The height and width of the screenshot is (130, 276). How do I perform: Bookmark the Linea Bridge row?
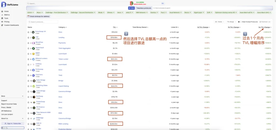click(x=28, y=92)
